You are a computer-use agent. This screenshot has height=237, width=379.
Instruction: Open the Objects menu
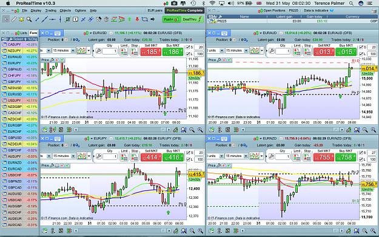[65, 11]
